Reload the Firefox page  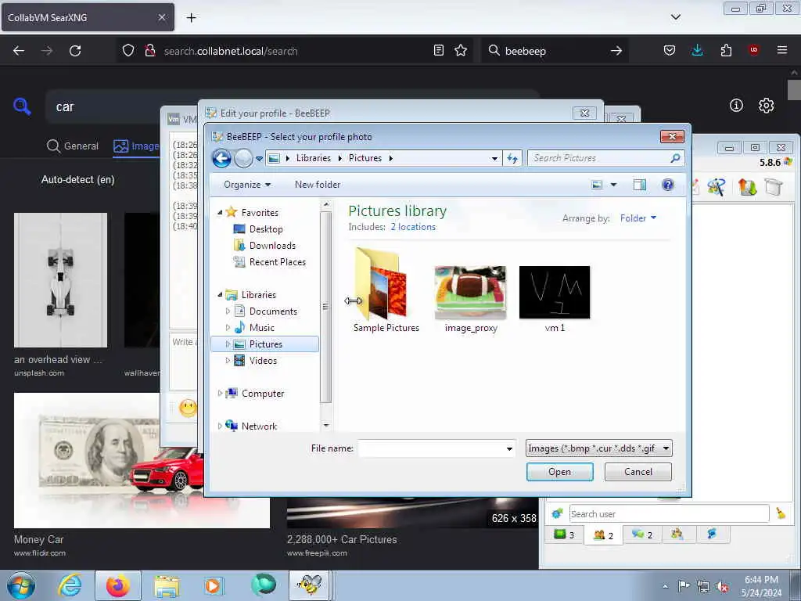[x=75, y=51]
